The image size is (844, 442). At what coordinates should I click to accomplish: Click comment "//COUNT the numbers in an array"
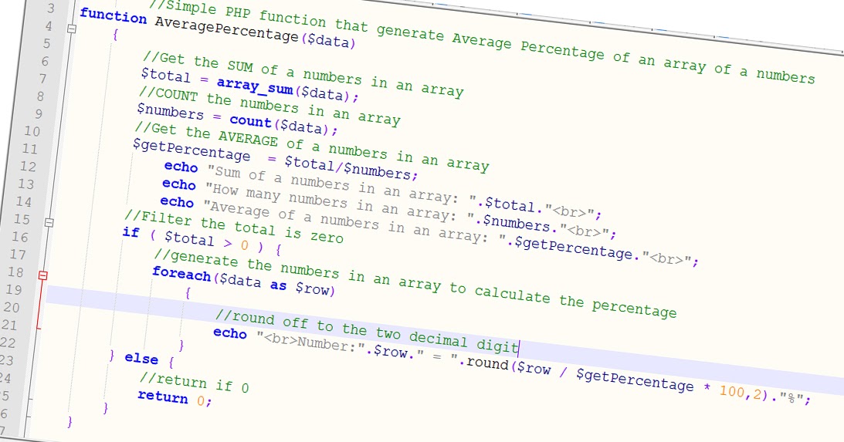[269, 105]
